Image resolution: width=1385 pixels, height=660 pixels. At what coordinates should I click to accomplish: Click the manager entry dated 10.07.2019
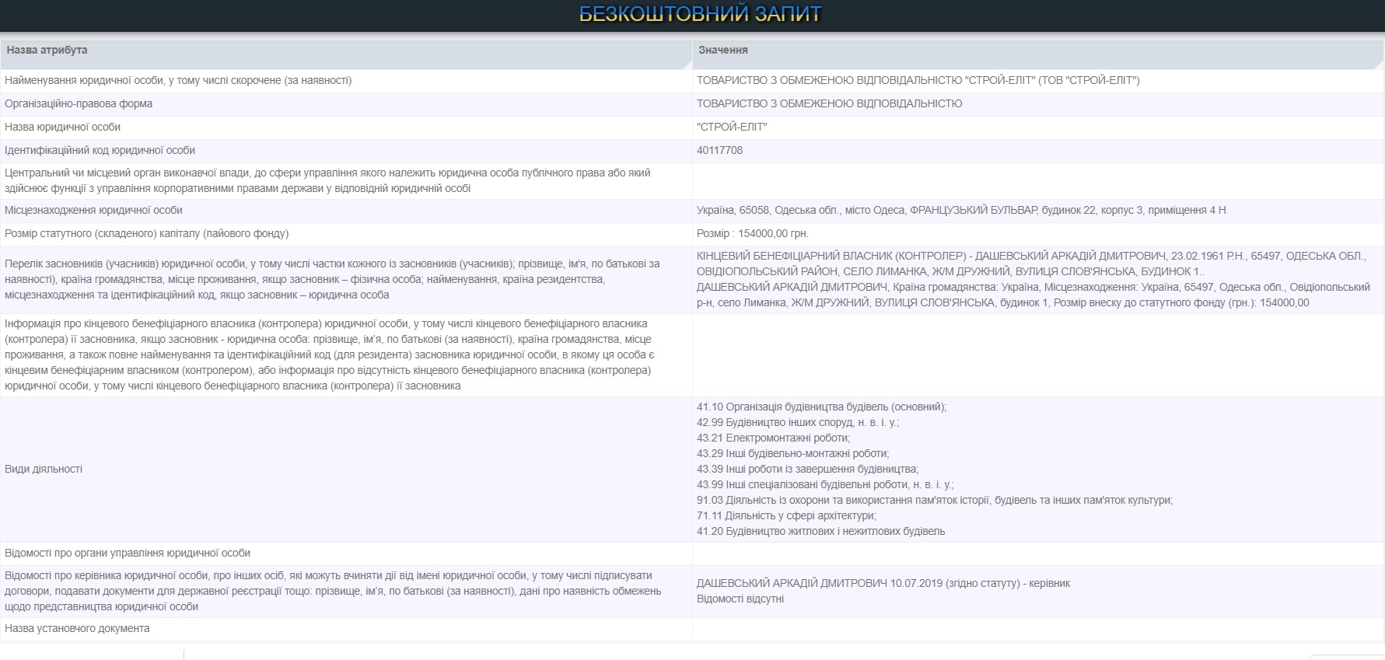click(883, 583)
